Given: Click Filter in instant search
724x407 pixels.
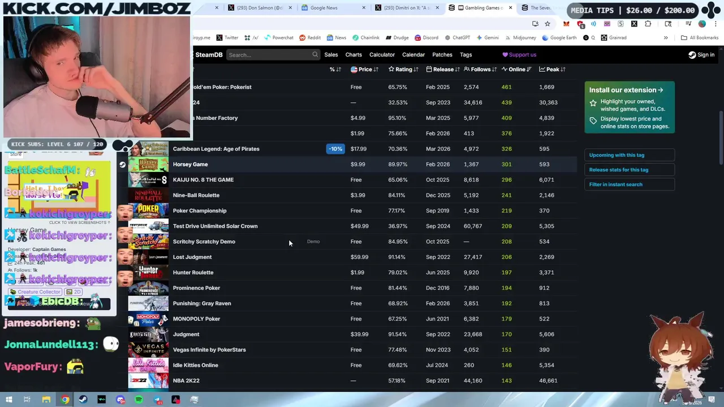Looking at the screenshot, I should [629, 184].
